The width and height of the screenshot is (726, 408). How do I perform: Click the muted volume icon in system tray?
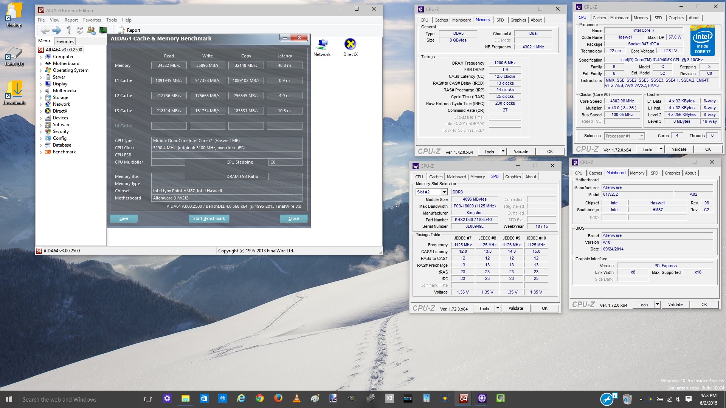click(678, 399)
